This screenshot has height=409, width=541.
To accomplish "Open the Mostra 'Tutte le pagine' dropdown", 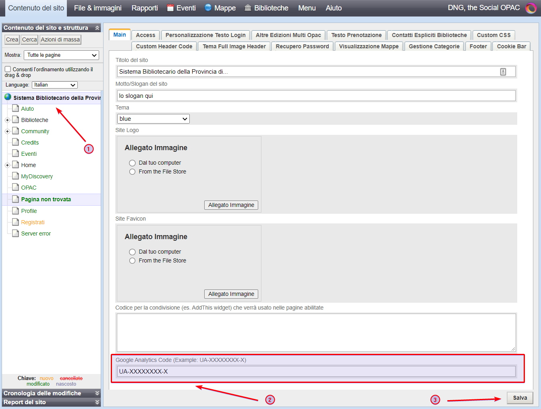I will (x=61, y=55).
